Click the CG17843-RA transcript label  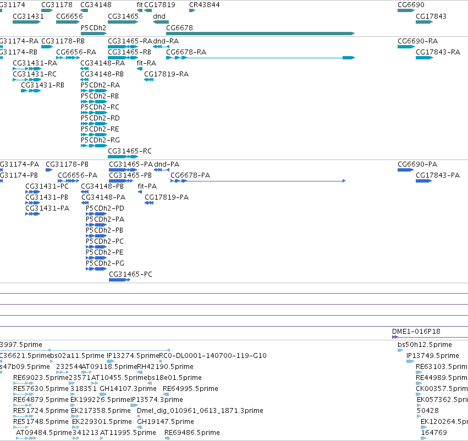click(438, 52)
